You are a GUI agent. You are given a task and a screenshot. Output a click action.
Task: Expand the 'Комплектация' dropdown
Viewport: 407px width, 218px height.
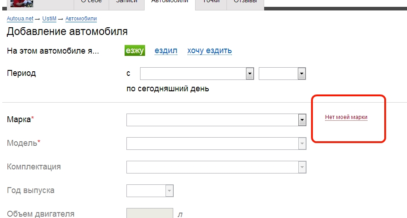[x=216, y=167]
